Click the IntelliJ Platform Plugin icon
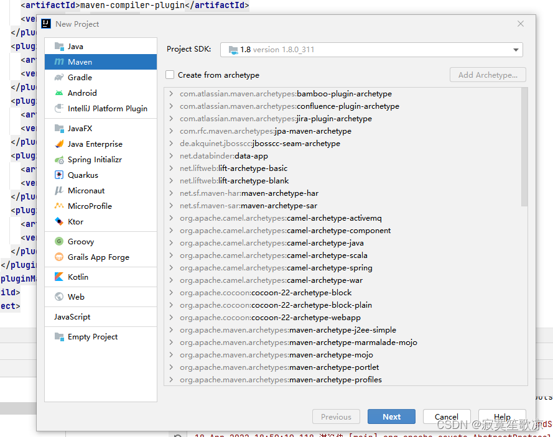The width and height of the screenshot is (553, 437). [x=59, y=108]
